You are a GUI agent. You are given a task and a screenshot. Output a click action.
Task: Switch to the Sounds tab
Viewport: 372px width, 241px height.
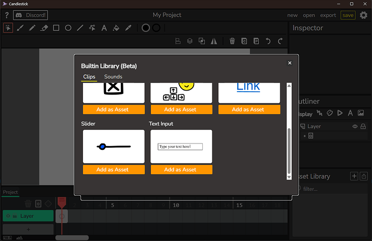(113, 77)
